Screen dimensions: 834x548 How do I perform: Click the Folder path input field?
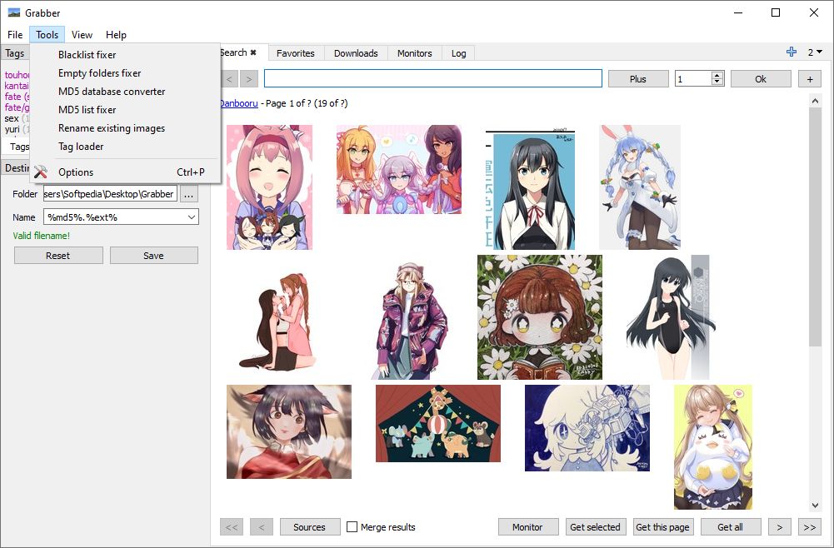pyautogui.click(x=110, y=194)
